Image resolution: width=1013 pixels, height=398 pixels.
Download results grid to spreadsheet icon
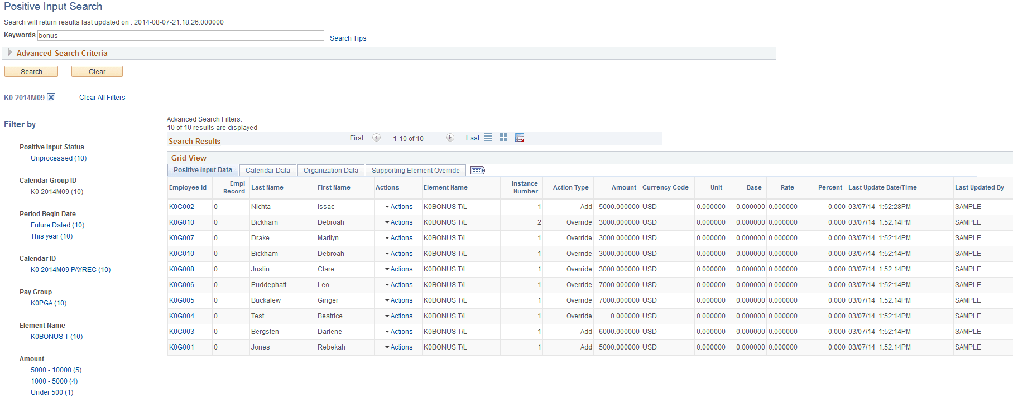[519, 138]
